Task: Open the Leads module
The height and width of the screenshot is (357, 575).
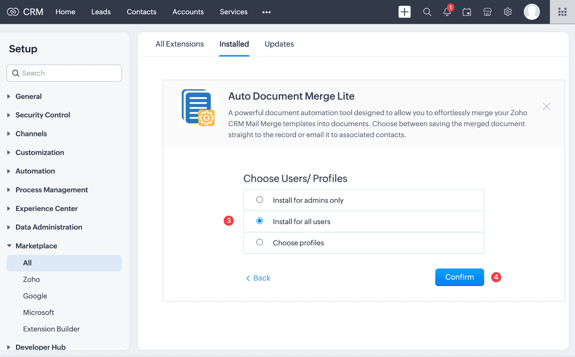Action: 101,12
